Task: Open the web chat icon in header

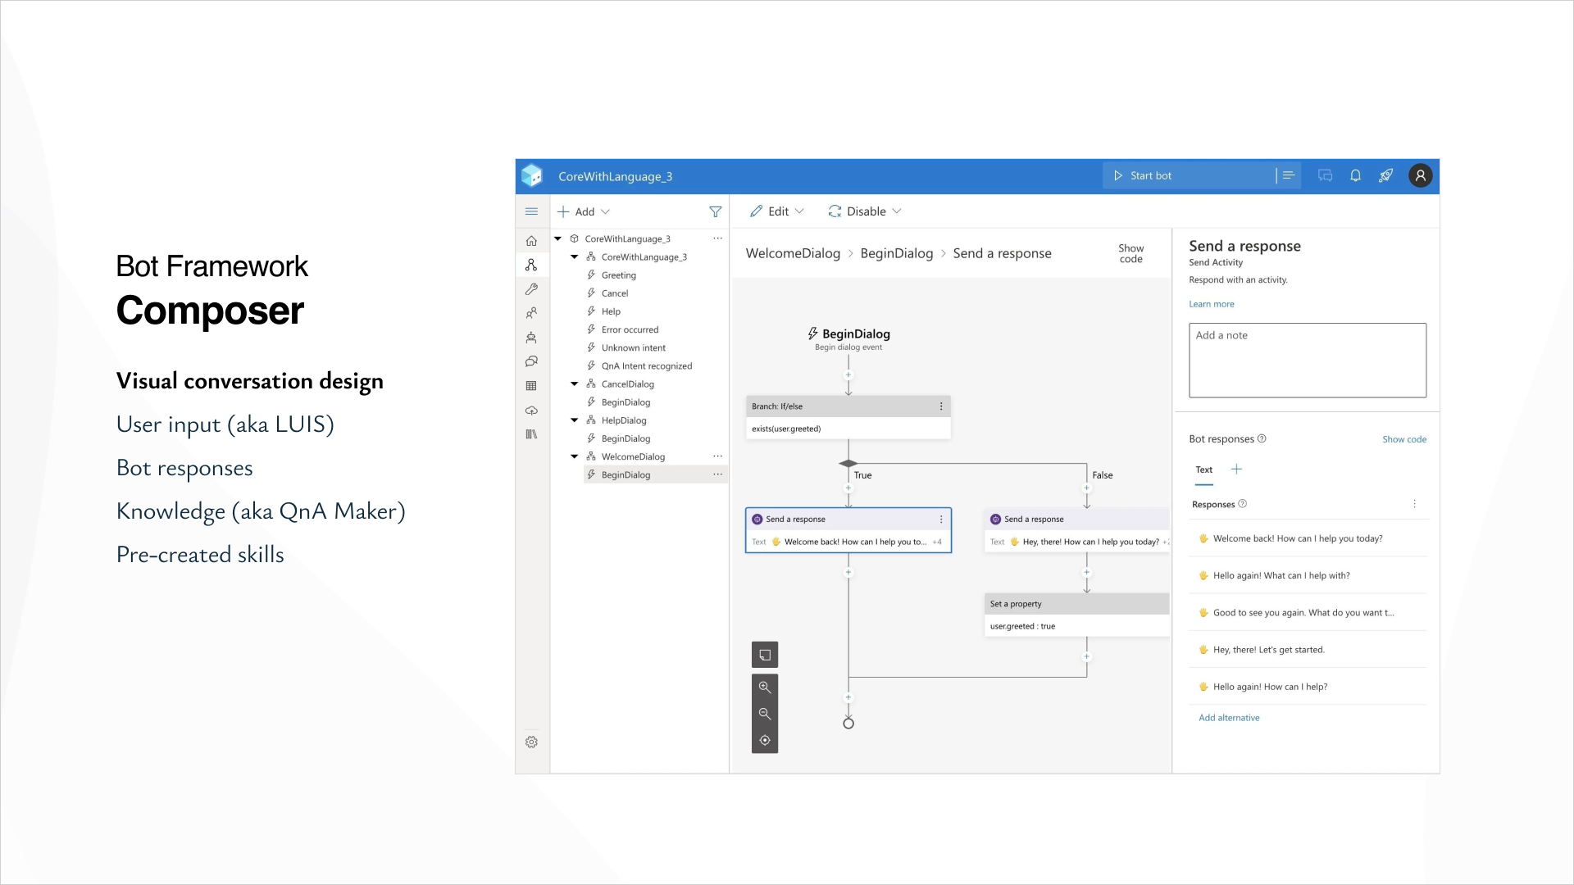Action: point(1325,175)
